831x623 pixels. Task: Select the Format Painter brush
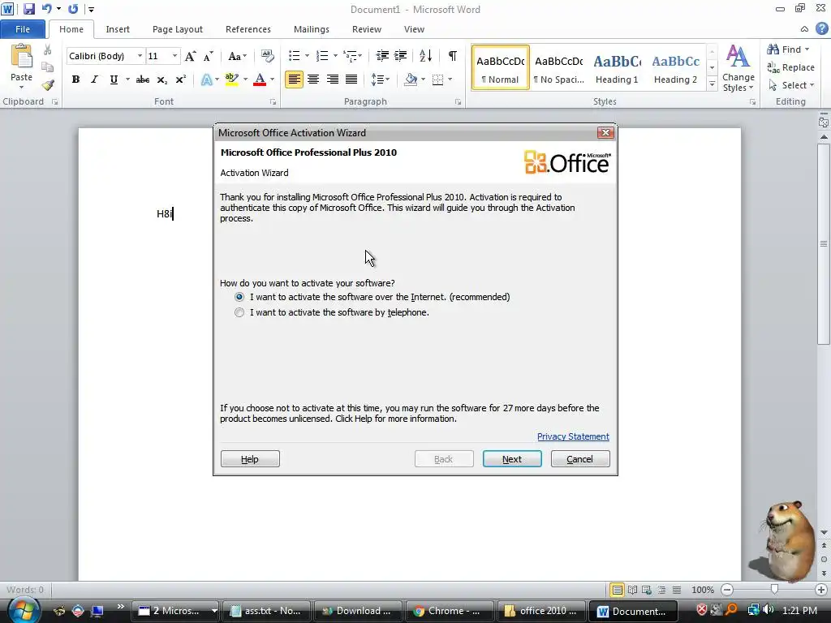coord(48,84)
